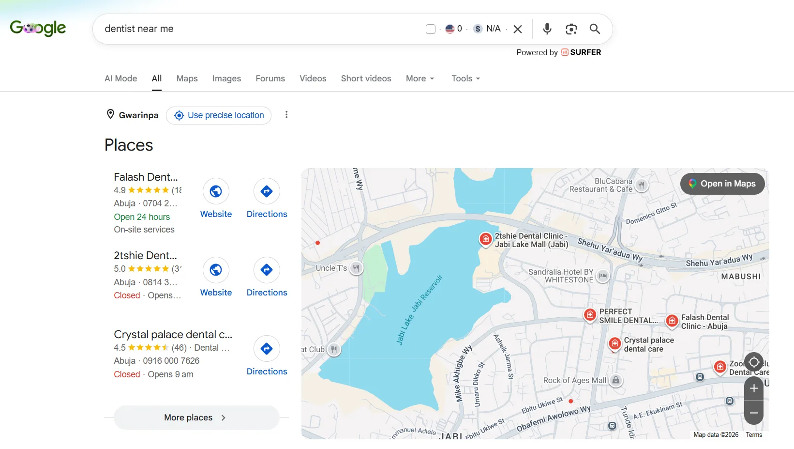Click Jabi Lake Jabi Reservoir map label
This screenshot has width=794, height=449.
(419, 310)
